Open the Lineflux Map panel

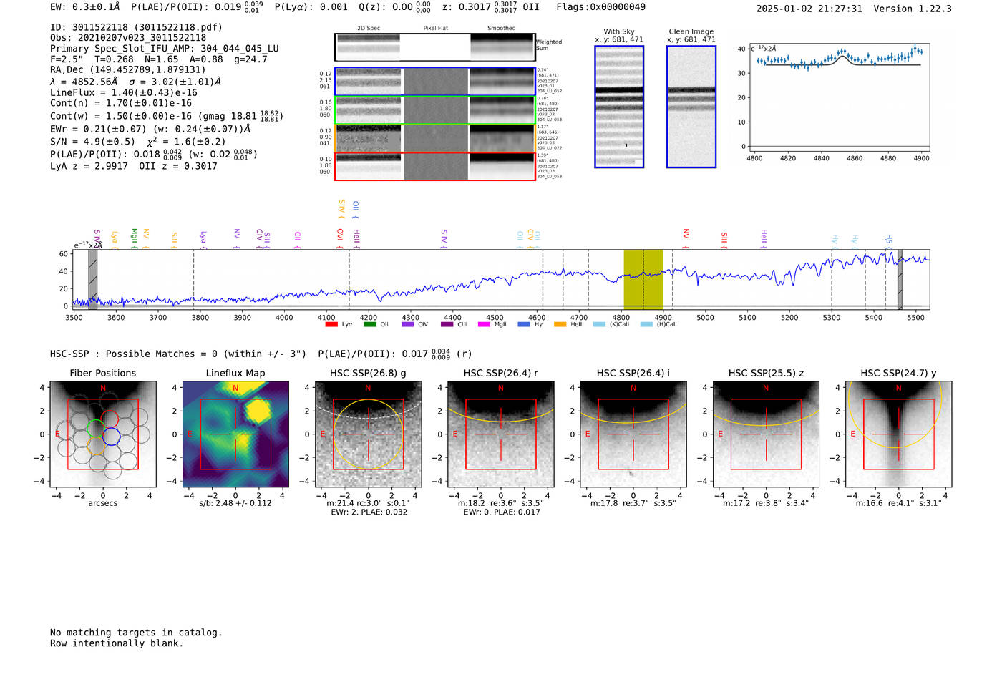pyautogui.click(x=235, y=434)
